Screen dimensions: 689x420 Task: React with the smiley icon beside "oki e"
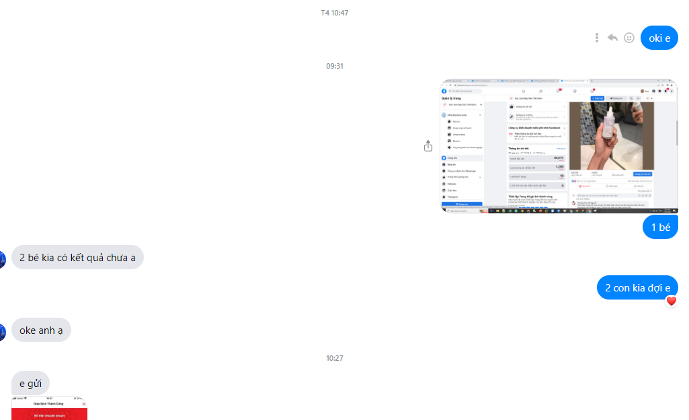(629, 38)
